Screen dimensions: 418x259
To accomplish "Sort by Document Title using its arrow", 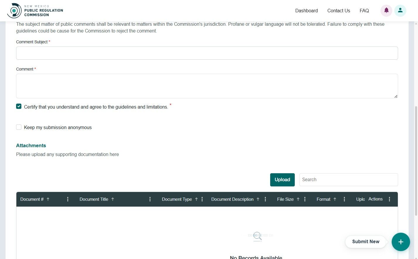I will coord(113,199).
